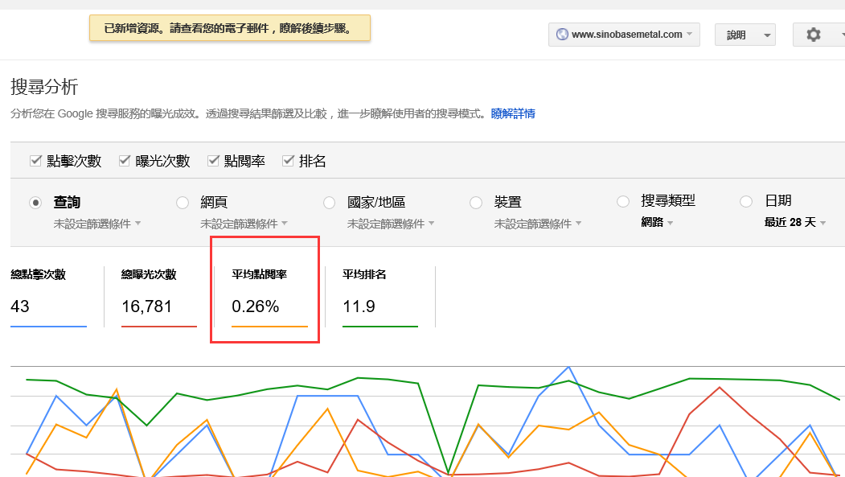Toggle the 點擊次數 checkbox

(x=35, y=161)
